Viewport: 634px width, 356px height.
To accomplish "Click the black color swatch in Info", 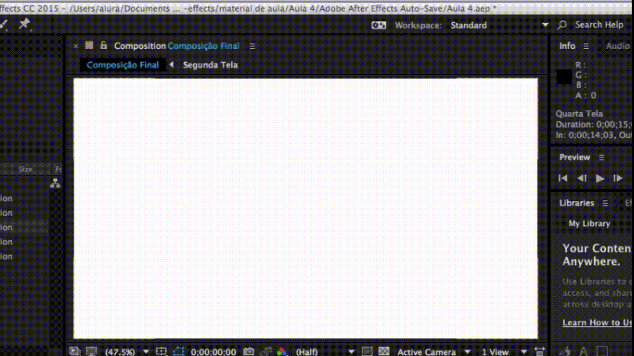I will pos(564,77).
